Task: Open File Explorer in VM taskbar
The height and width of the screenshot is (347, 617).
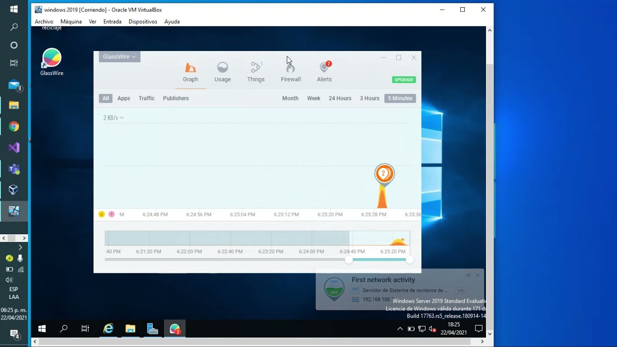Action: point(130,329)
